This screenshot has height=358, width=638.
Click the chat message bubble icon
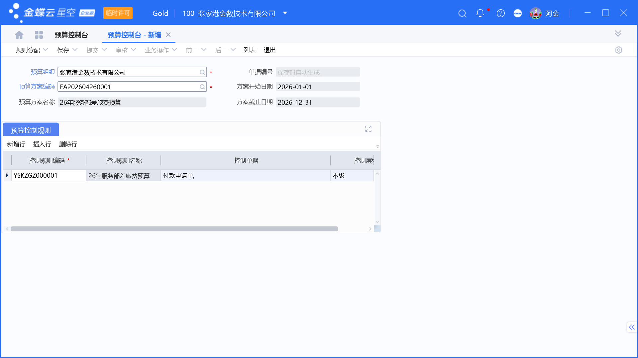518,13
